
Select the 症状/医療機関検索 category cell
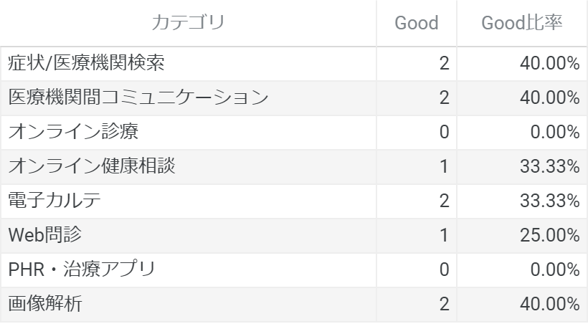[x=87, y=63]
